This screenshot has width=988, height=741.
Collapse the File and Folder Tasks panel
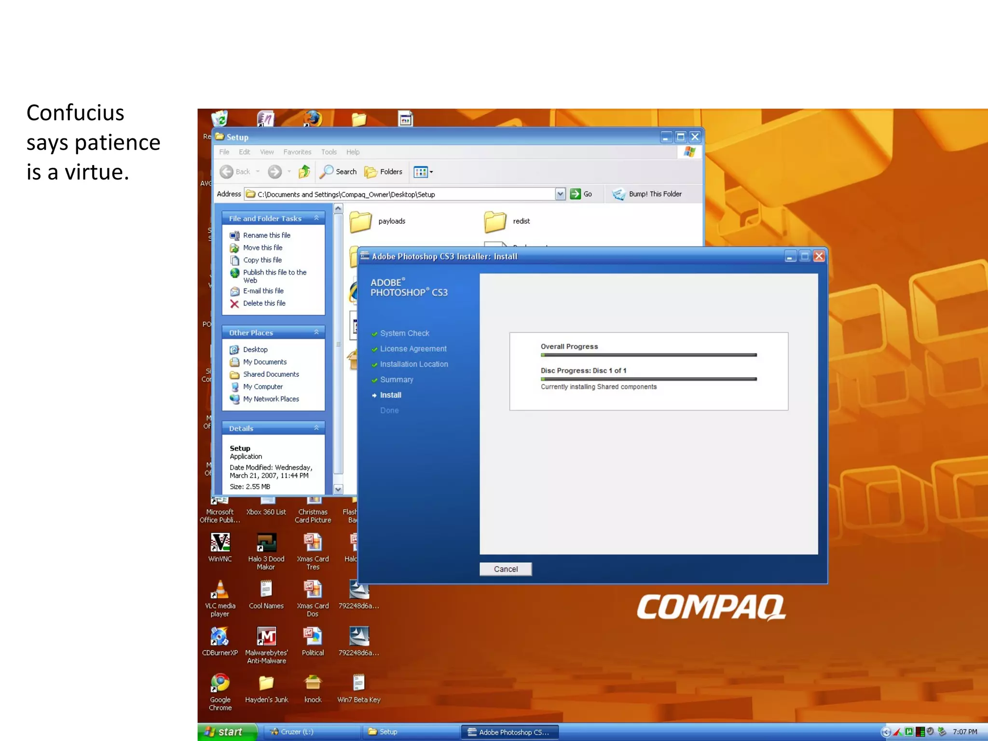[x=316, y=218]
